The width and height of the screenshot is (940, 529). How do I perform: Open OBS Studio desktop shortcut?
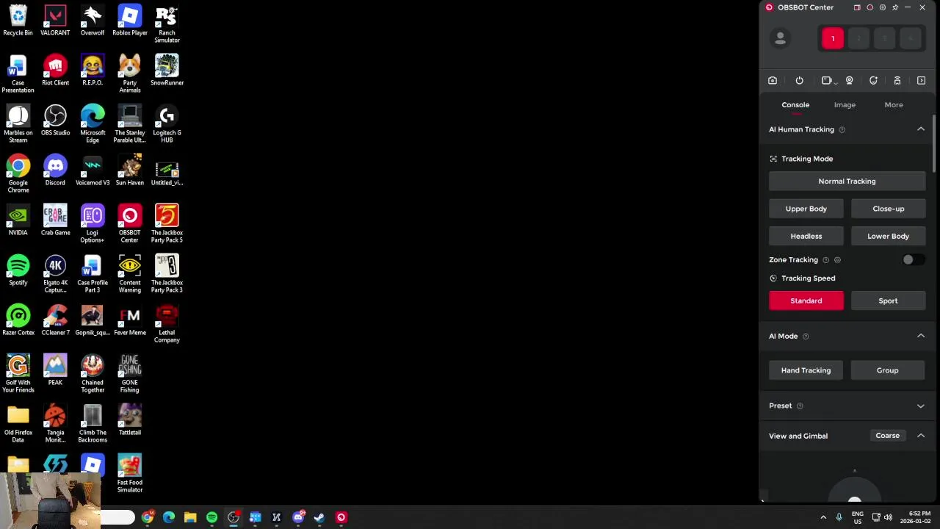tap(55, 120)
